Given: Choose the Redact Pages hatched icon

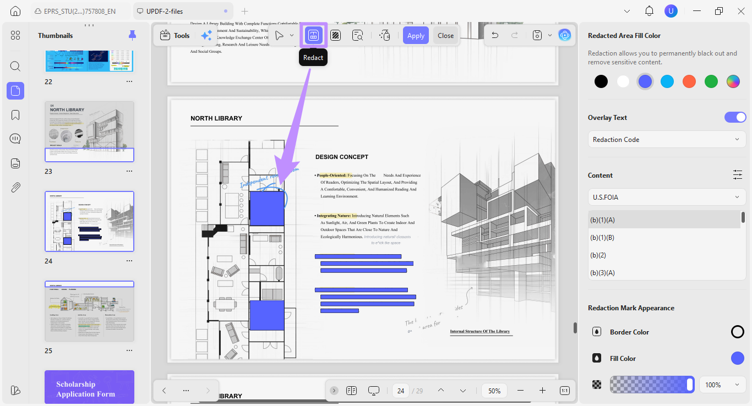Looking at the screenshot, I should coord(336,36).
